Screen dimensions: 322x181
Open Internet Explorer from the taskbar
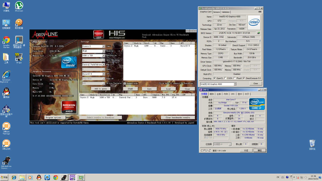click(x=14, y=177)
